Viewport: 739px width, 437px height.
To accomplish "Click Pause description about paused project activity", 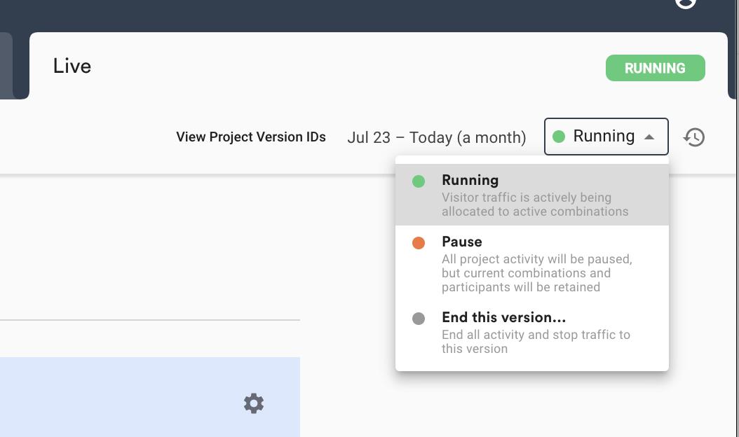I will click(537, 273).
